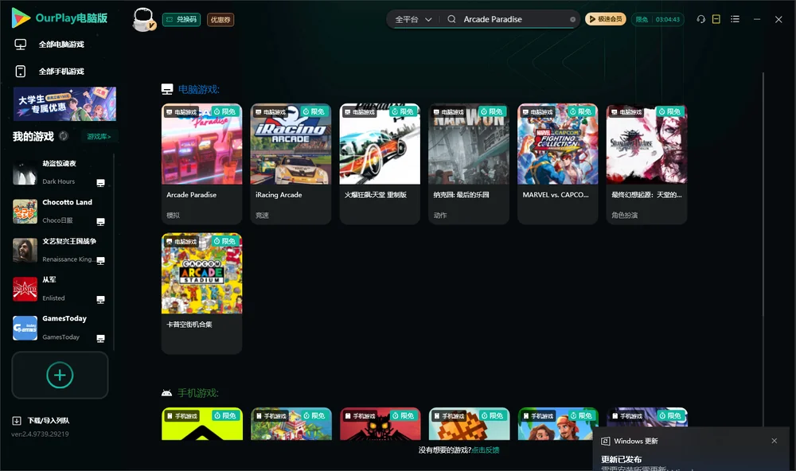Open the 兑换码 redeem code button
Image resolution: width=796 pixels, height=471 pixels.
click(x=181, y=19)
